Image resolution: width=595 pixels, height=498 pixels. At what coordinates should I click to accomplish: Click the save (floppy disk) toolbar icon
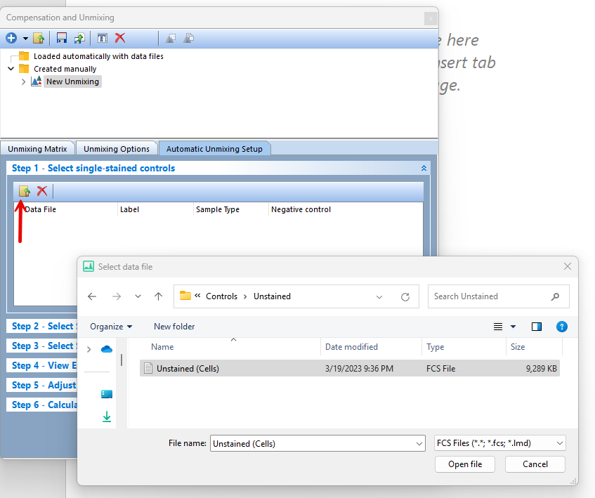[61, 38]
